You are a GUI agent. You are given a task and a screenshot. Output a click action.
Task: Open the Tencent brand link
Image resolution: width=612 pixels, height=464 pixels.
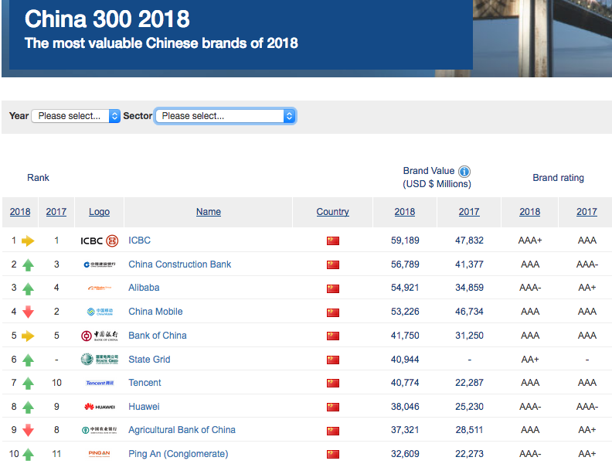point(144,383)
